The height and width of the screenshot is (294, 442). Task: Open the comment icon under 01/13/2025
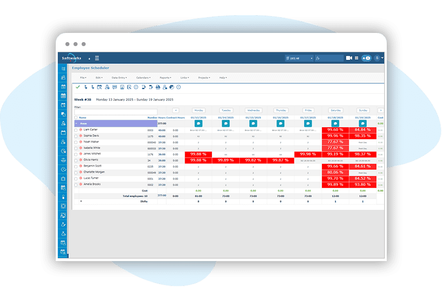pyautogui.click(x=198, y=123)
